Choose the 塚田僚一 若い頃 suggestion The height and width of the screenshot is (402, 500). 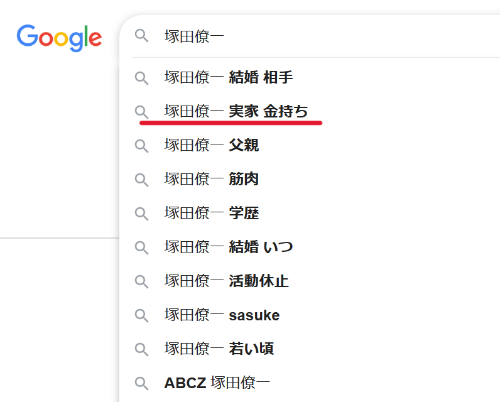(219, 349)
